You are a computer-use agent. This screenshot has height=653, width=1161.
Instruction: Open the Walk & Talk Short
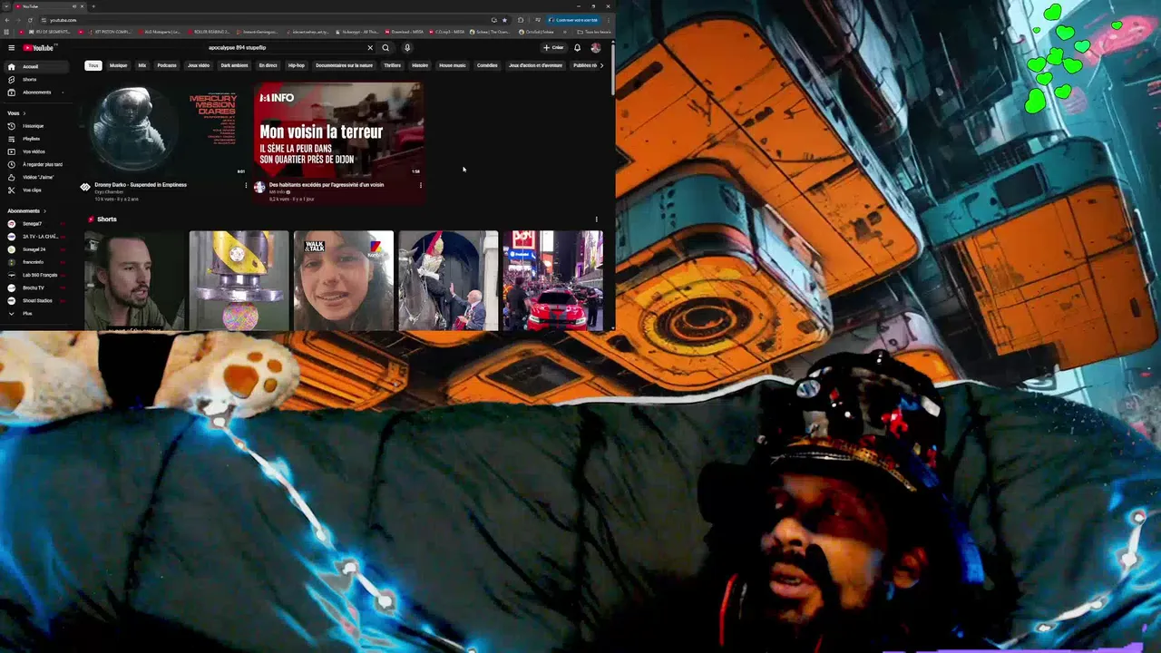(344, 280)
